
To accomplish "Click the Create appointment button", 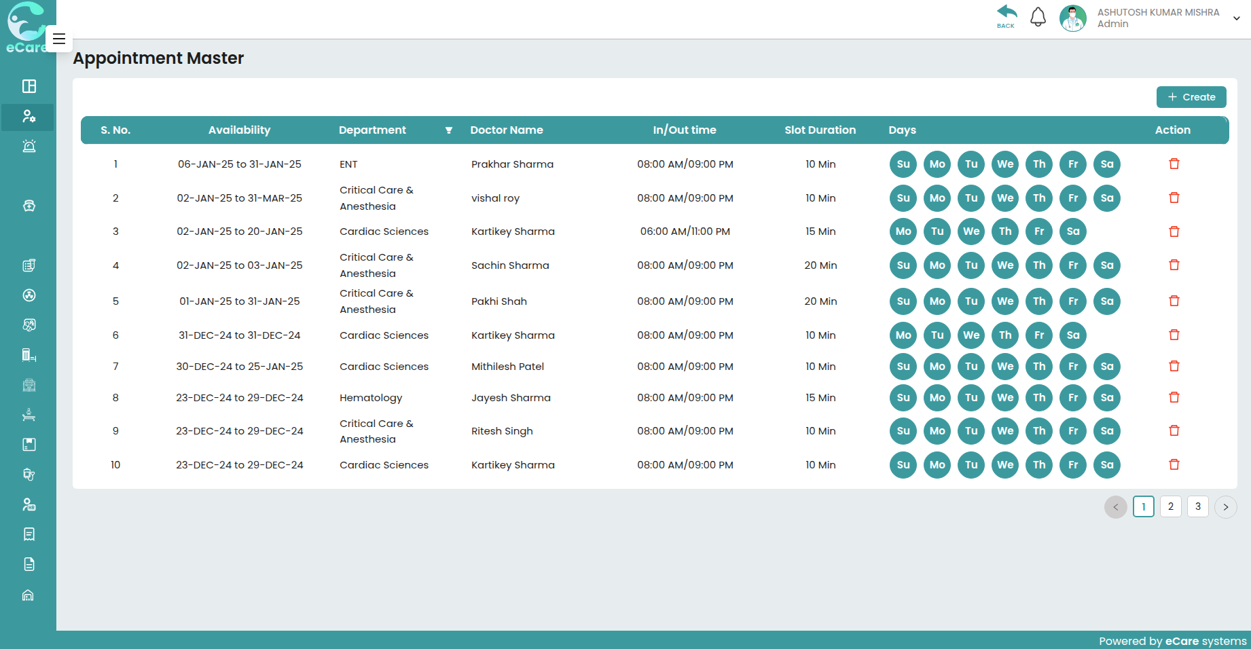I will [1191, 97].
